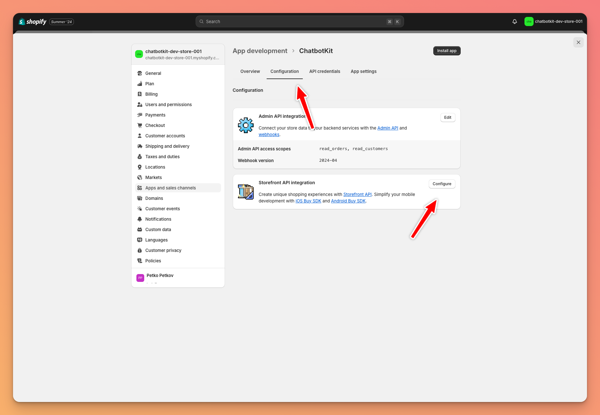The width and height of the screenshot is (600, 415).
Task: Open the webhooks link
Action: [x=269, y=134]
